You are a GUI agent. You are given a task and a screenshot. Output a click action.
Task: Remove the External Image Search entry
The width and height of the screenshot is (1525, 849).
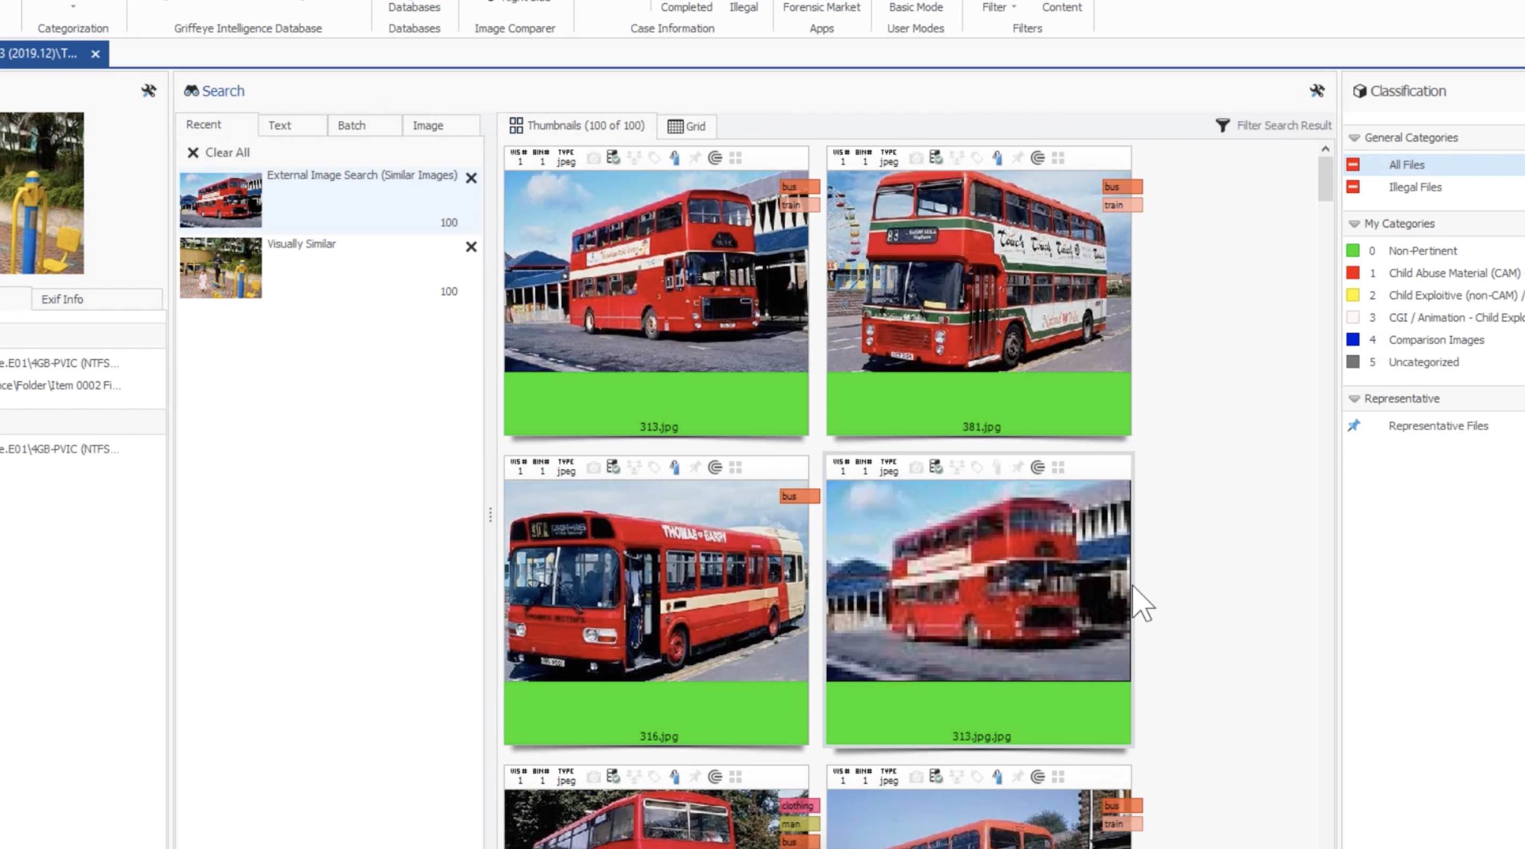point(471,178)
